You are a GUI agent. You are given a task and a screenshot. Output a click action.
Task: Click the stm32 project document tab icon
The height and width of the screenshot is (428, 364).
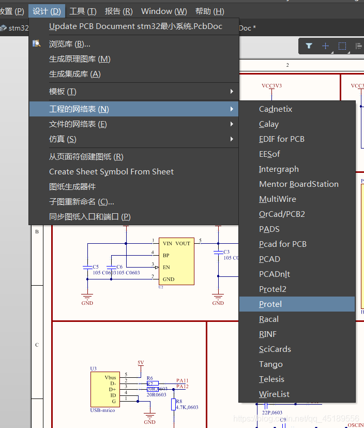tap(3, 28)
